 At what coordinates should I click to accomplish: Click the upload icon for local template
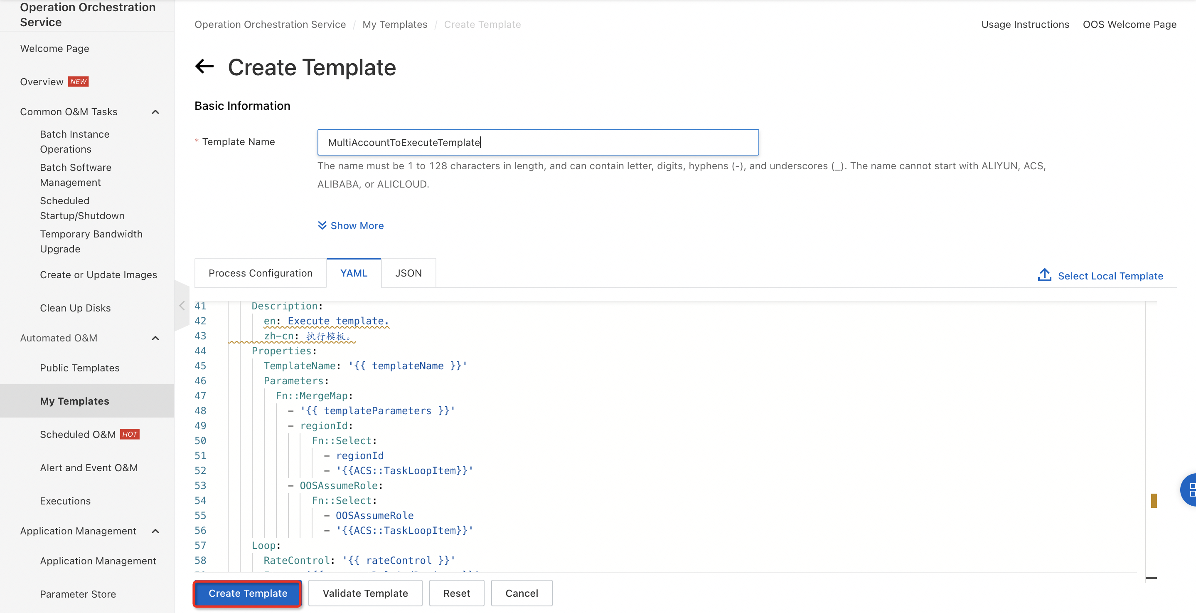point(1044,275)
